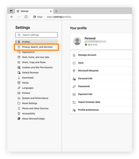Click the Downloads arrow icon
Image resolution: width=139 pixels, height=159 pixels.
[x=19, y=78]
